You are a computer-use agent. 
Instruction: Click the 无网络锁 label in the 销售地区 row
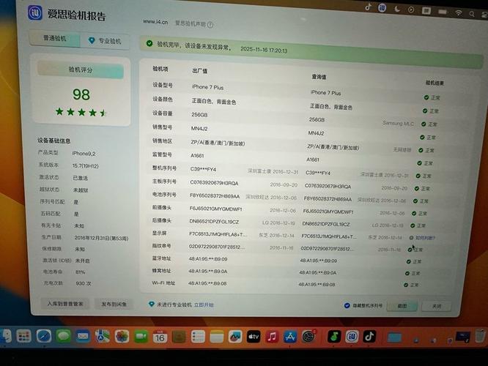(x=402, y=150)
